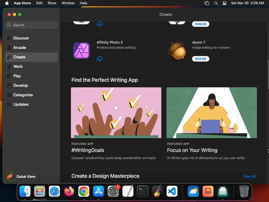269x202 pixels.
Task: Open the Play rocket icon in sidebar
Action: coord(9,76)
